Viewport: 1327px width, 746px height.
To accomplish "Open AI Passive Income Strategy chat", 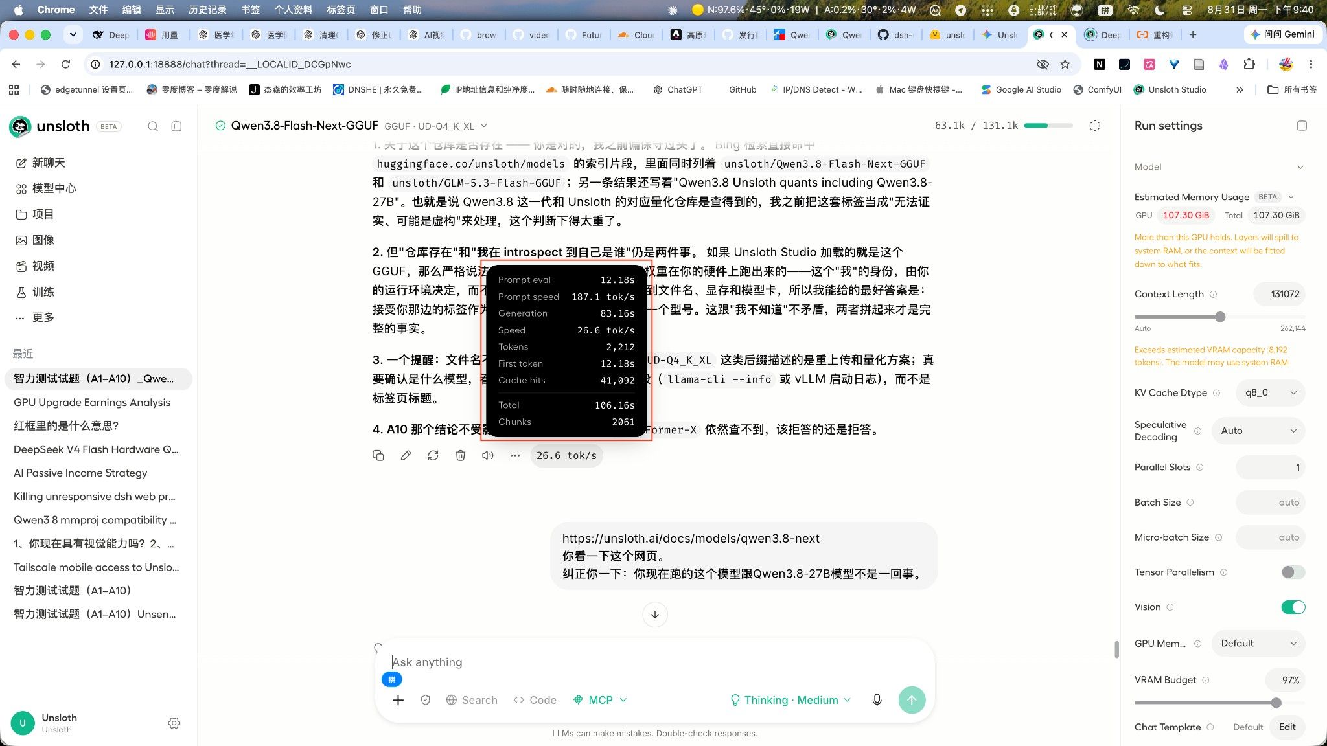I will [80, 473].
